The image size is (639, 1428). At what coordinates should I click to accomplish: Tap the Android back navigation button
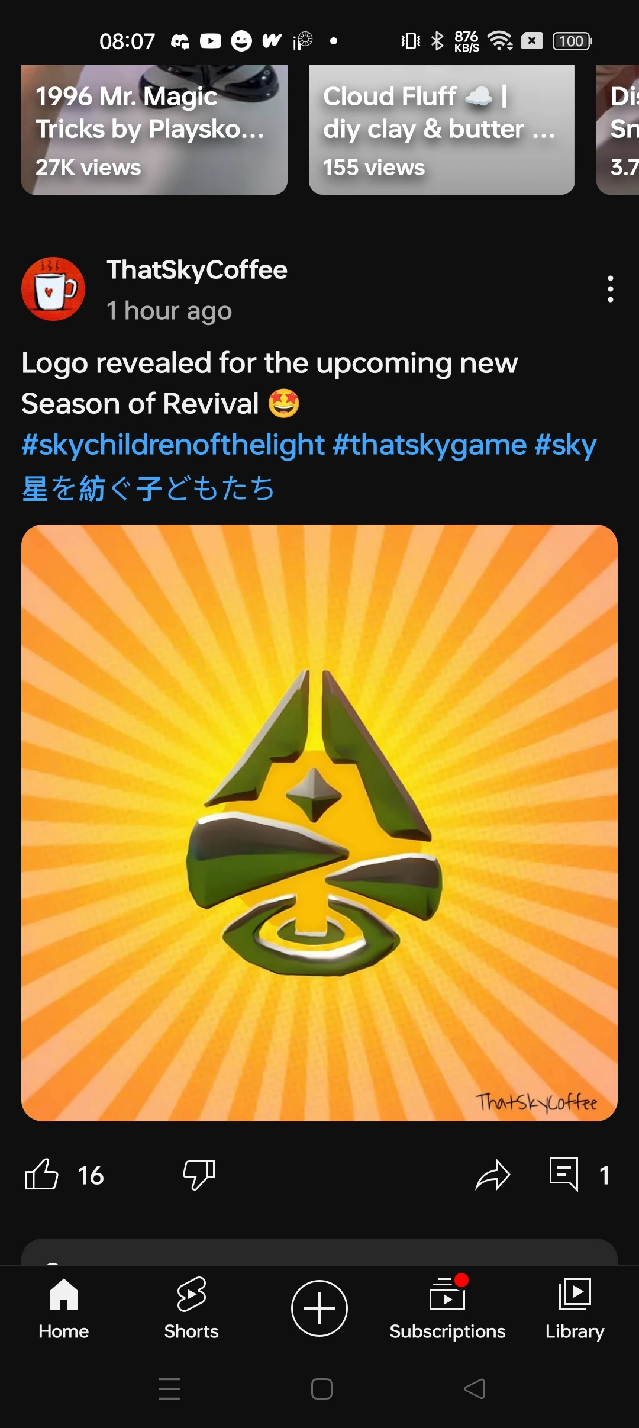tap(475, 1389)
